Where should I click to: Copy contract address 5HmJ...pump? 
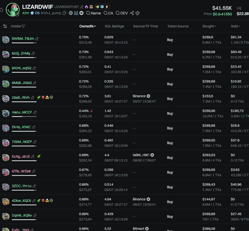click(x=64, y=13)
